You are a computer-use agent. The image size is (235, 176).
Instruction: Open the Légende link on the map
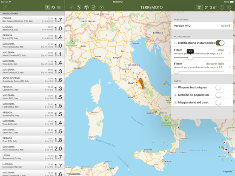pyautogui.click(x=227, y=171)
